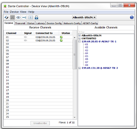Select the LW7IANTH2 device label

pos(89,39)
